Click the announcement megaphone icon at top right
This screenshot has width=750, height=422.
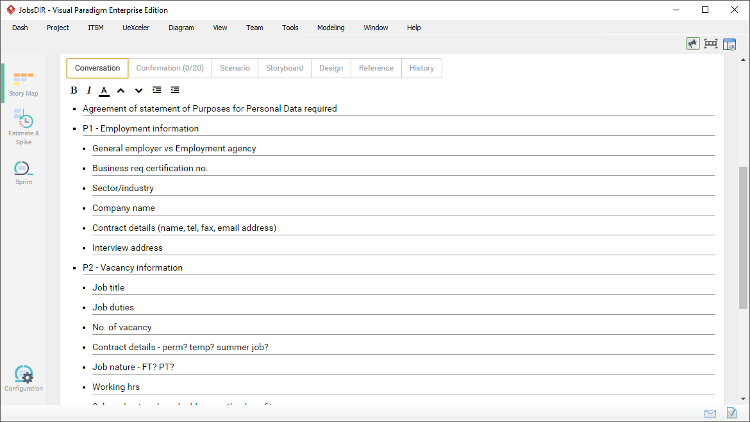coord(693,43)
